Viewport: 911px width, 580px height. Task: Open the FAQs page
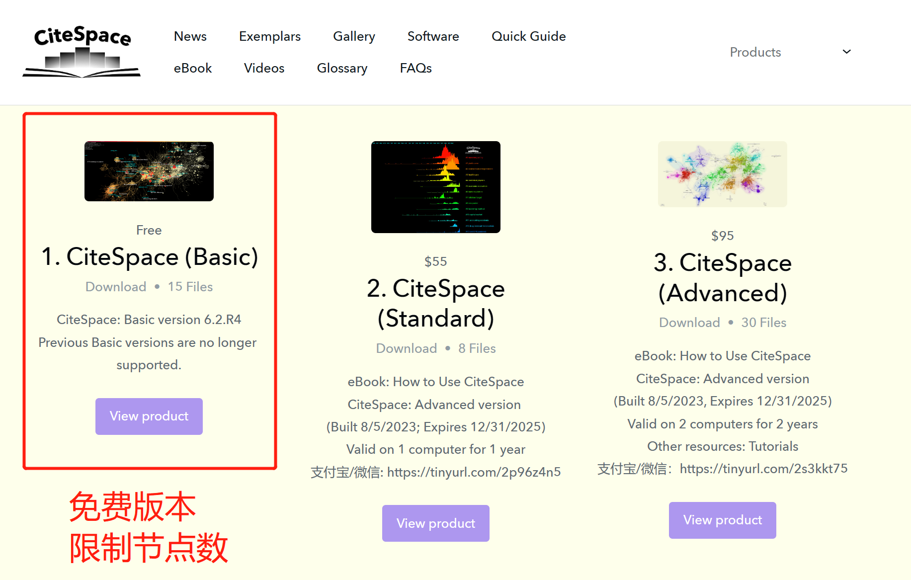click(415, 68)
